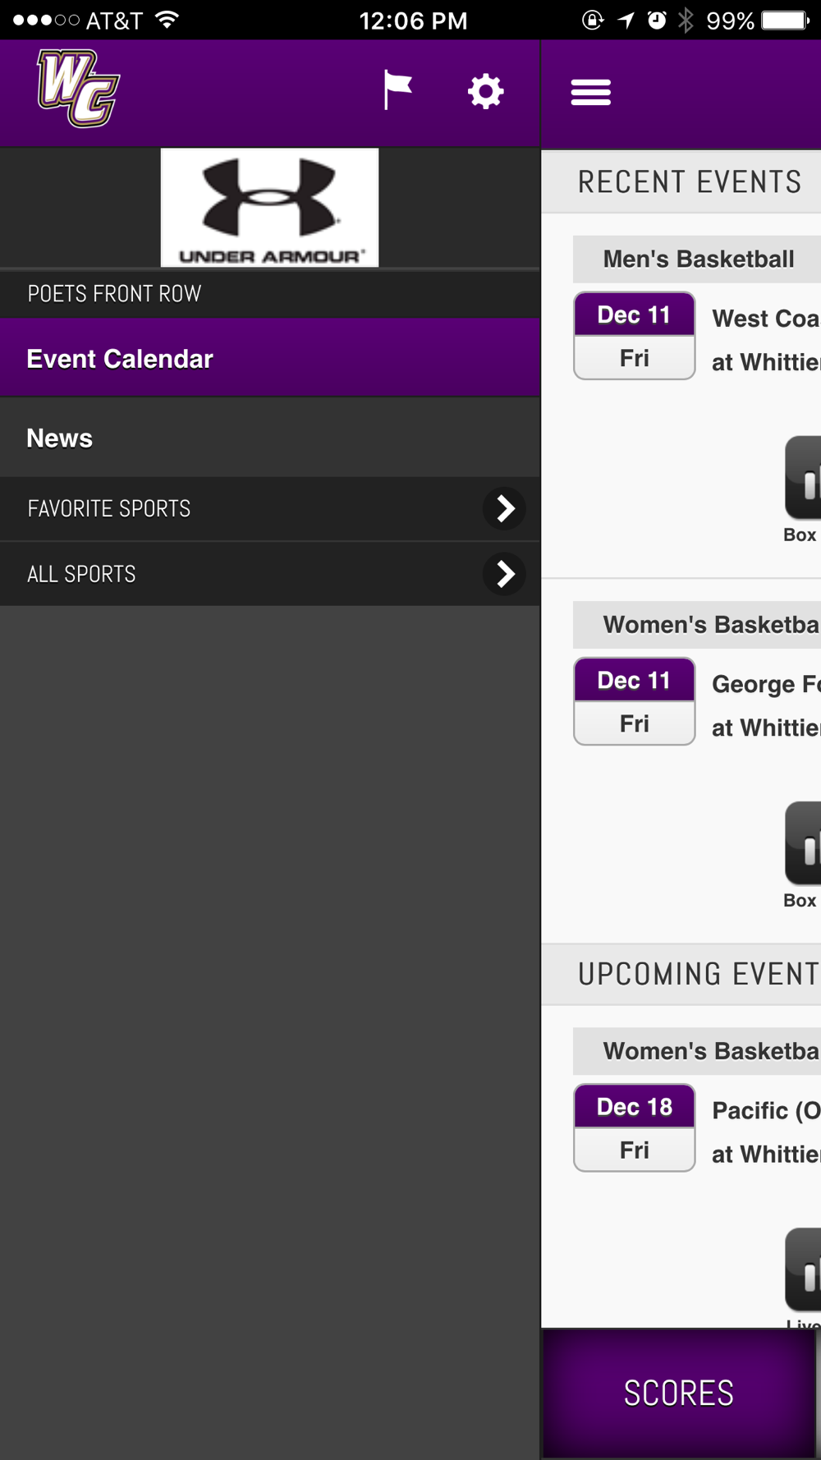Expand Favorite Sports chevron arrow

tap(504, 509)
